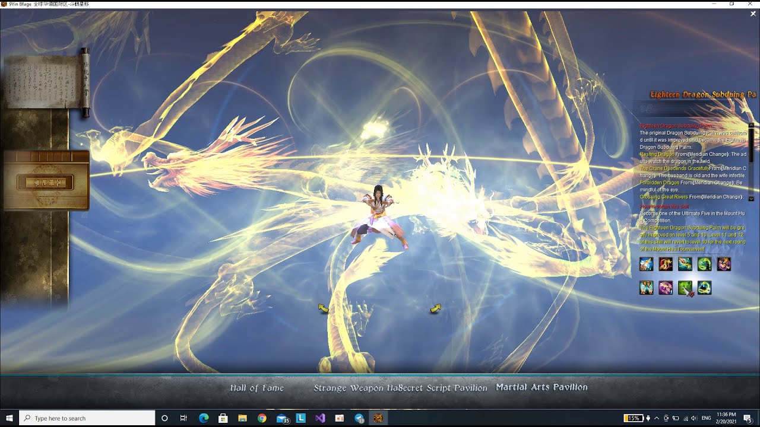Select the first-row purple figure skill icon
This screenshot has width=760, height=427.
click(724, 264)
